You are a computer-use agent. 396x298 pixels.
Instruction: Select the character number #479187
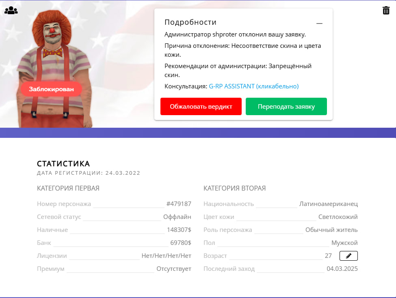point(179,204)
